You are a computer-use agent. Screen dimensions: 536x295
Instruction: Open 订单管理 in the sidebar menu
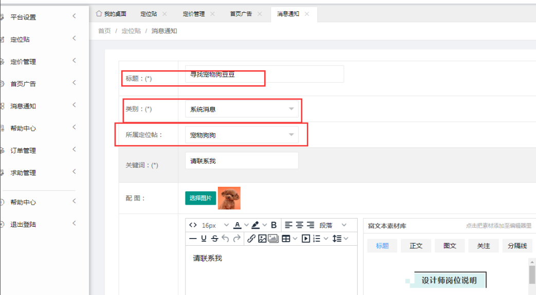point(24,151)
